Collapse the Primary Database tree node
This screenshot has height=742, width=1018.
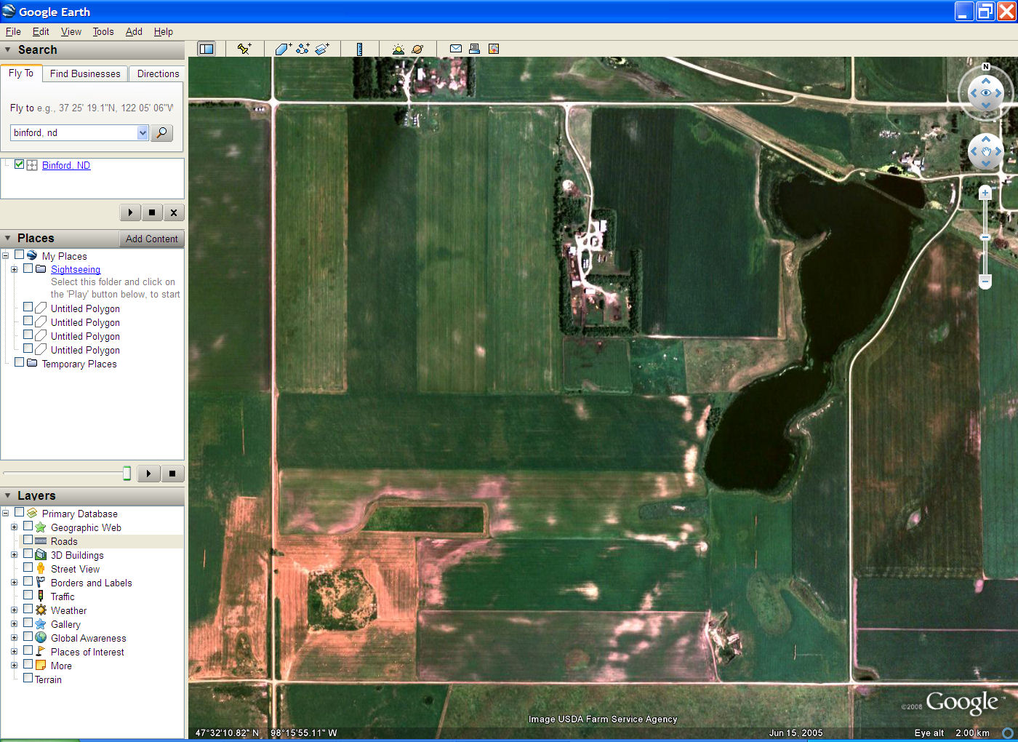6,513
